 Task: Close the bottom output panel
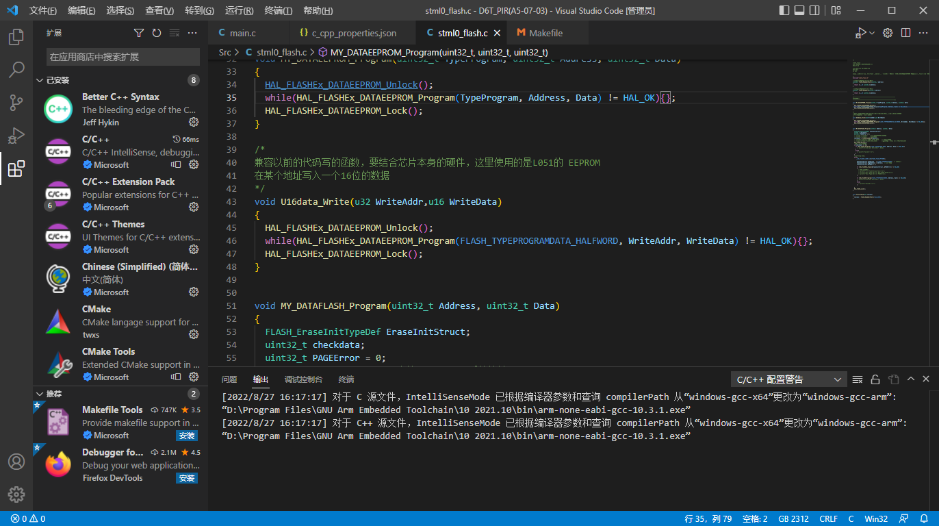click(926, 379)
